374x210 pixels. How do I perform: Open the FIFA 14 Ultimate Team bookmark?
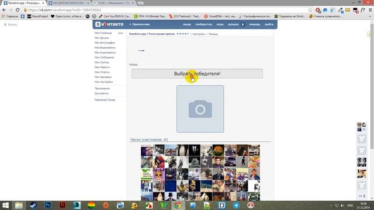pos(150,16)
